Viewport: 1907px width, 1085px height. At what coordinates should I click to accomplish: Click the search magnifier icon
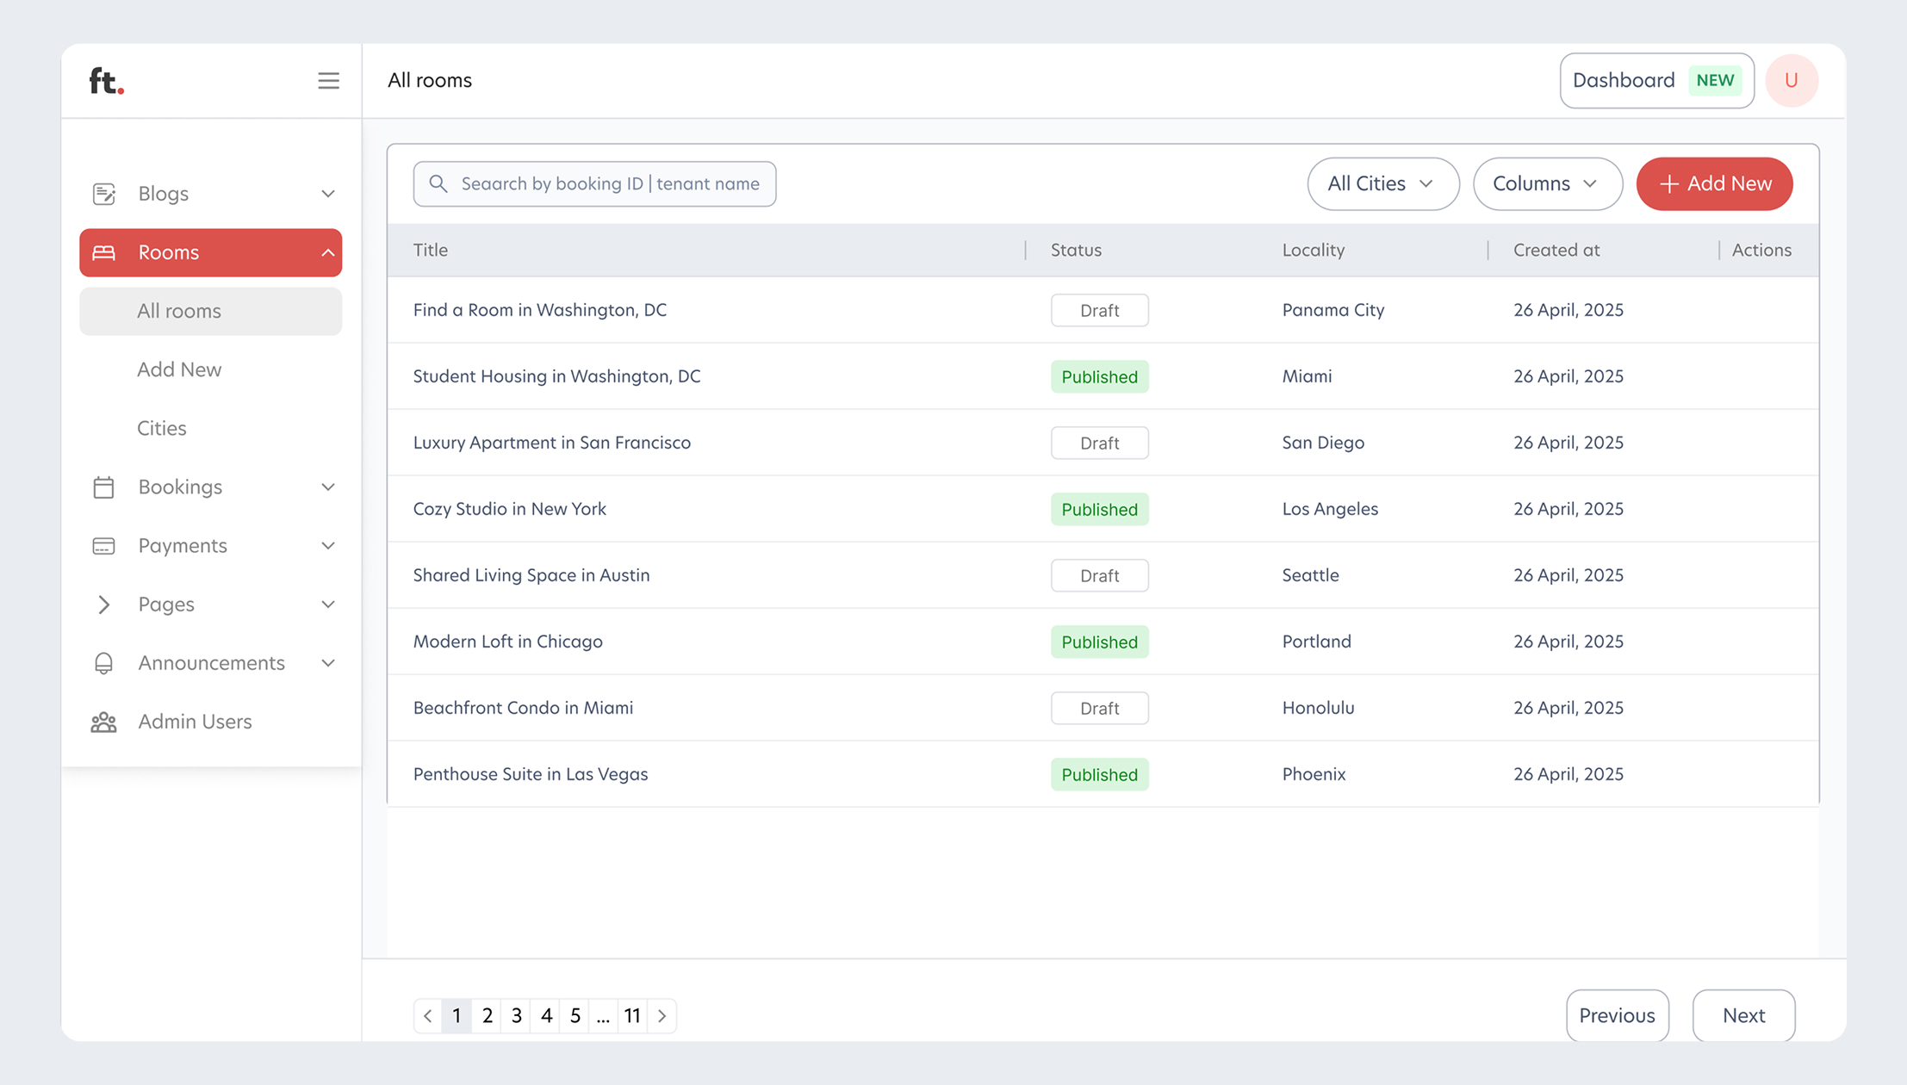coord(438,183)
